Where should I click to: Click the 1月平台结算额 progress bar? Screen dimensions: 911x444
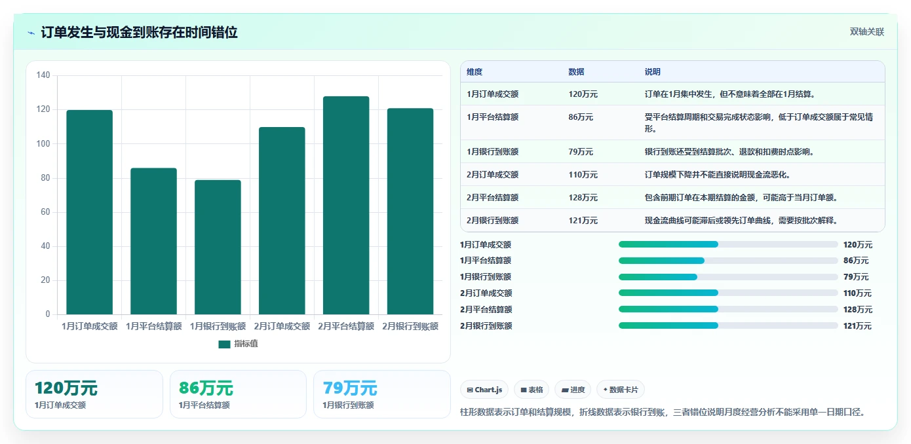[x=728, y=261]
